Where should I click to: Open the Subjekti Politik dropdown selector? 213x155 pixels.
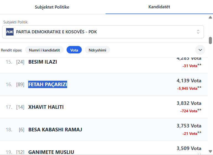(x=103, y=32)
